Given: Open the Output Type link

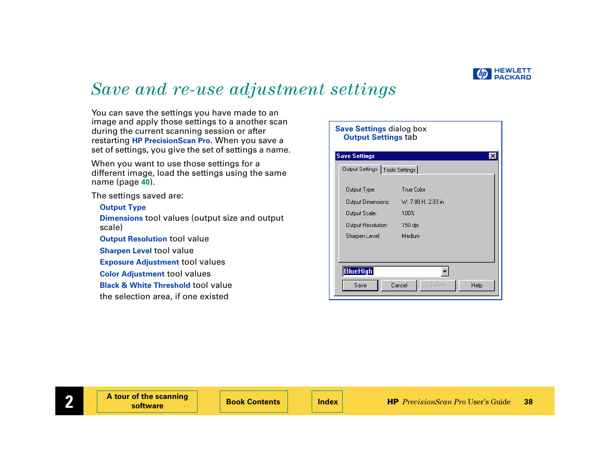Looking at the screenshot, I should [122, 207].
